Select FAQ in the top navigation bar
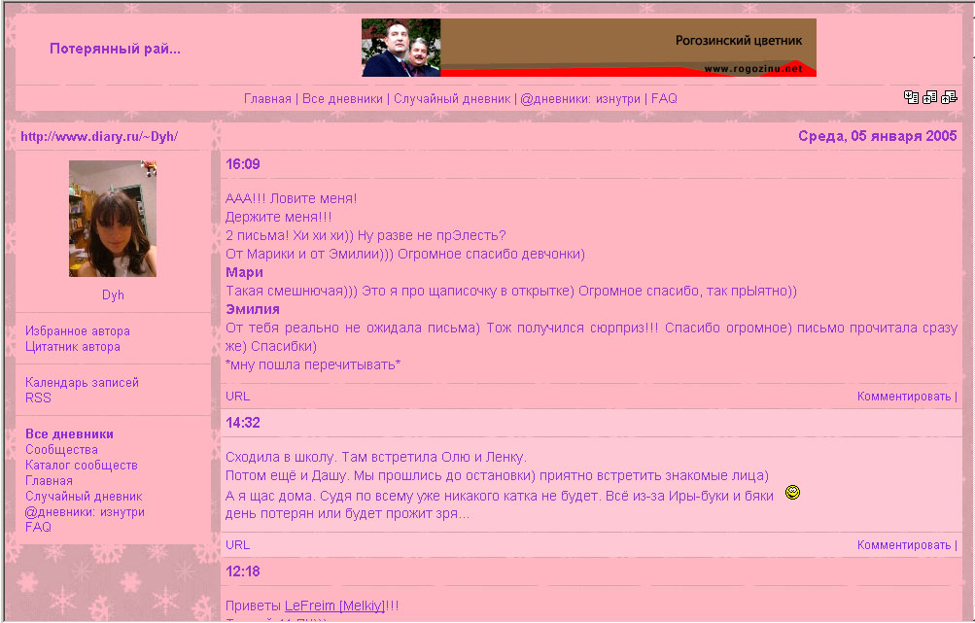 [664, 99]
